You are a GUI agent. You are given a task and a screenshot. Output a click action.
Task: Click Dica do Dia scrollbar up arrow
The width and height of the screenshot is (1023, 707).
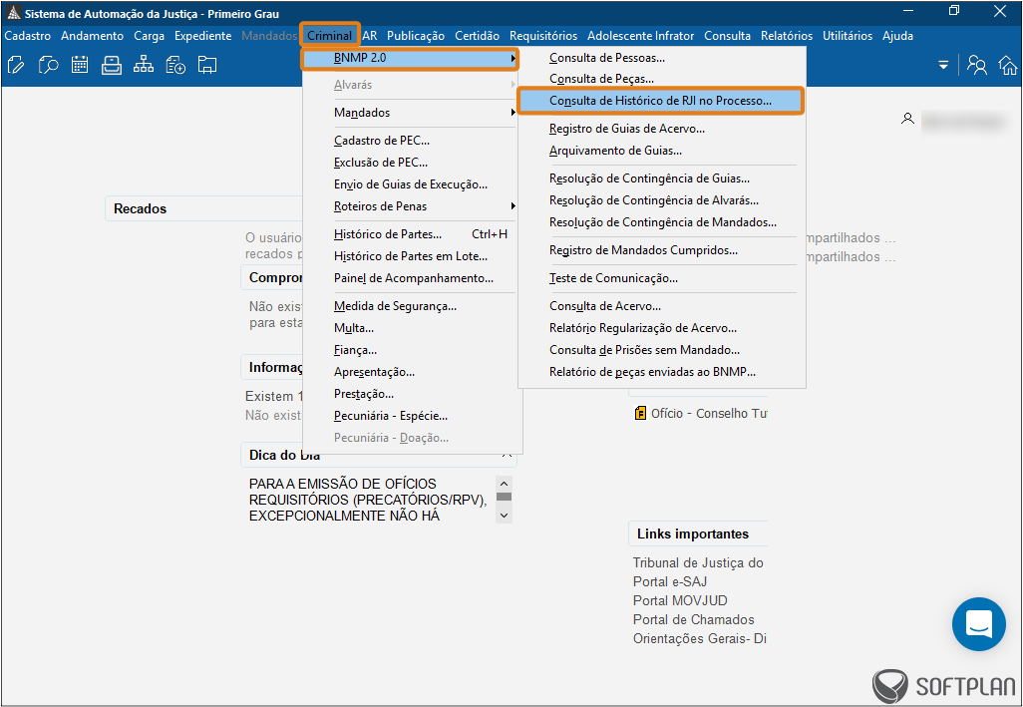504,484
